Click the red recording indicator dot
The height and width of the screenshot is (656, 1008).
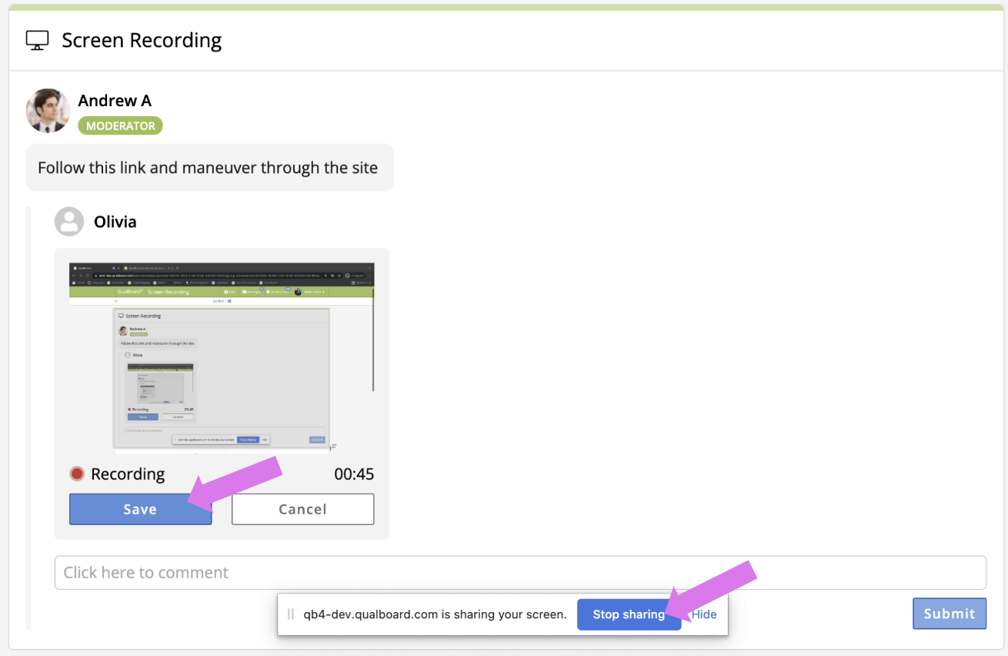pyautogui.click(x=77, y=474)
